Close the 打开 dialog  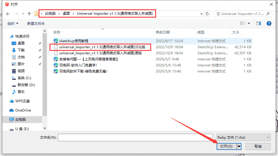pyautogui.click(x=271, y=4)
